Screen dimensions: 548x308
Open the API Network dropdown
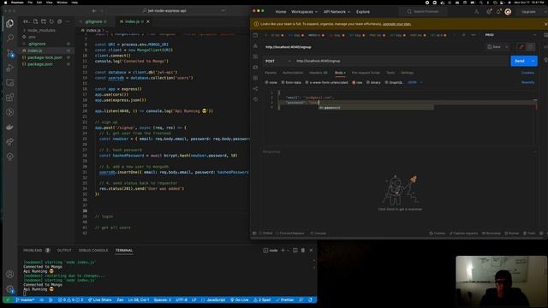pyautogui.click(x=337, y=12)
